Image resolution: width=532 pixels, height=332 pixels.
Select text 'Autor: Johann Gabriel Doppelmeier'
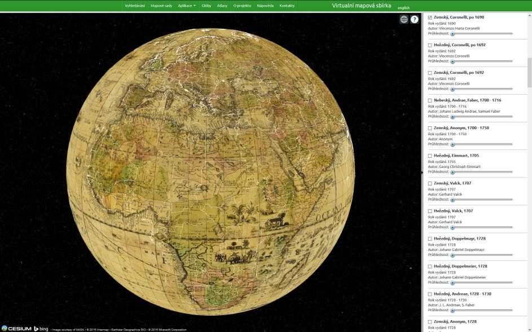coord(456,277)
